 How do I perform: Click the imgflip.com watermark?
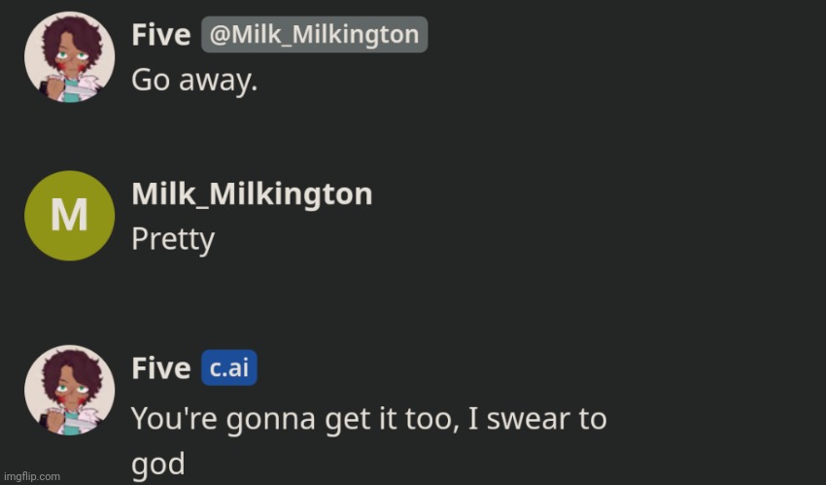[31, 476]
